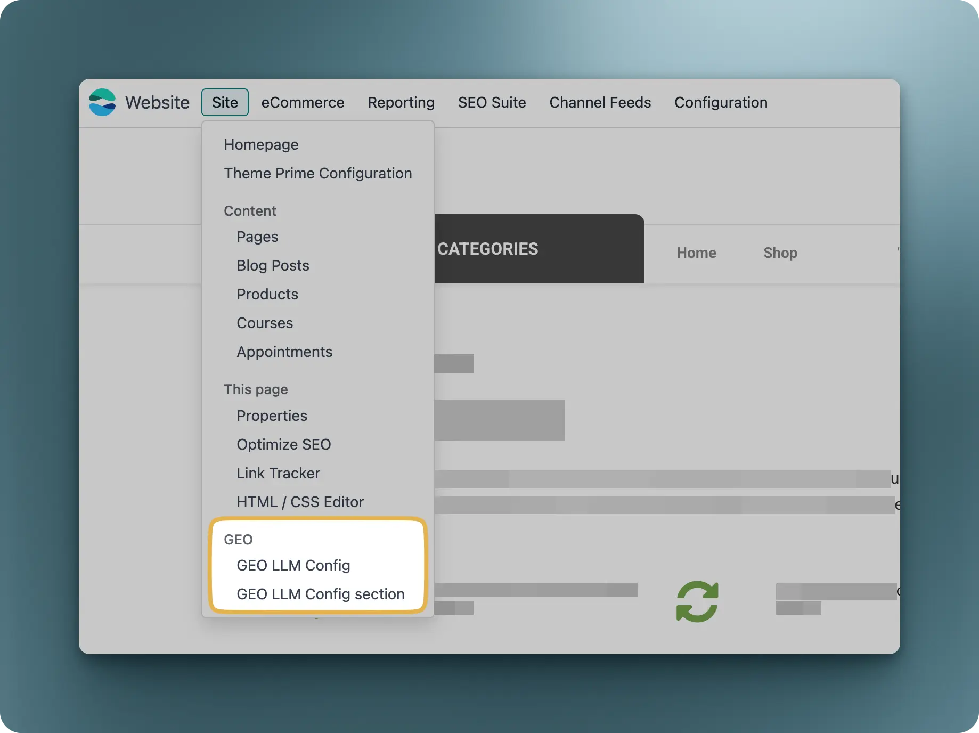979x733 pixels.
Task: Expand the Reporting menu
Action: (x=401, y=102)
